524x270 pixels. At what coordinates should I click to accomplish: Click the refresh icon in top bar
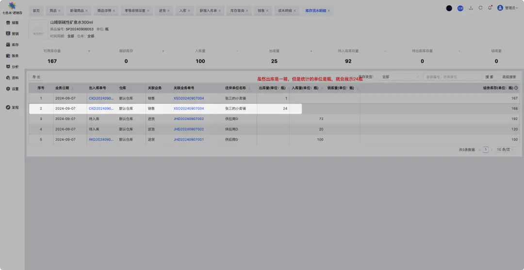[x=480, y=8]
